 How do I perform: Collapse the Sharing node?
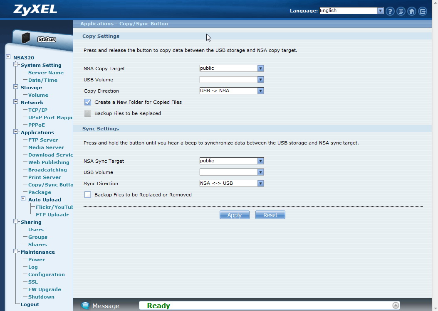tap(16, 221)
